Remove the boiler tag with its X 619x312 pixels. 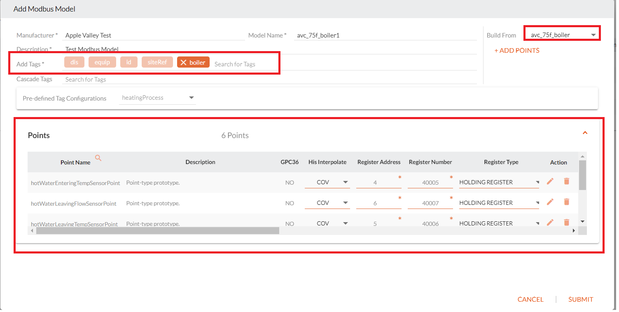click(x=184, y=63)
